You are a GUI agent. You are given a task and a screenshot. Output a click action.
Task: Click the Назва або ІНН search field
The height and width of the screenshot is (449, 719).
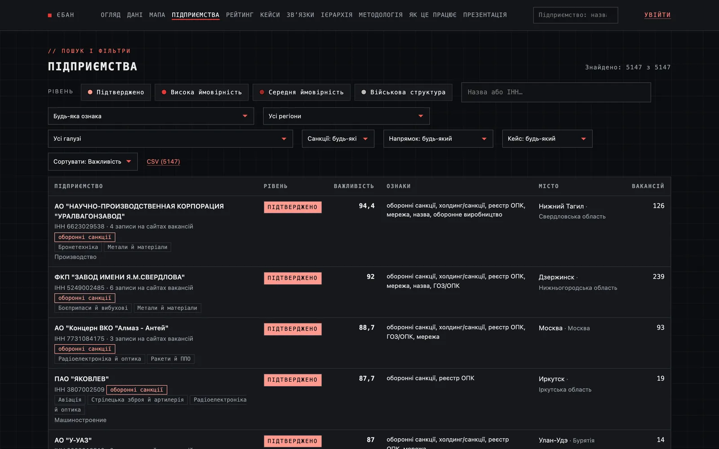coord(556,92)
